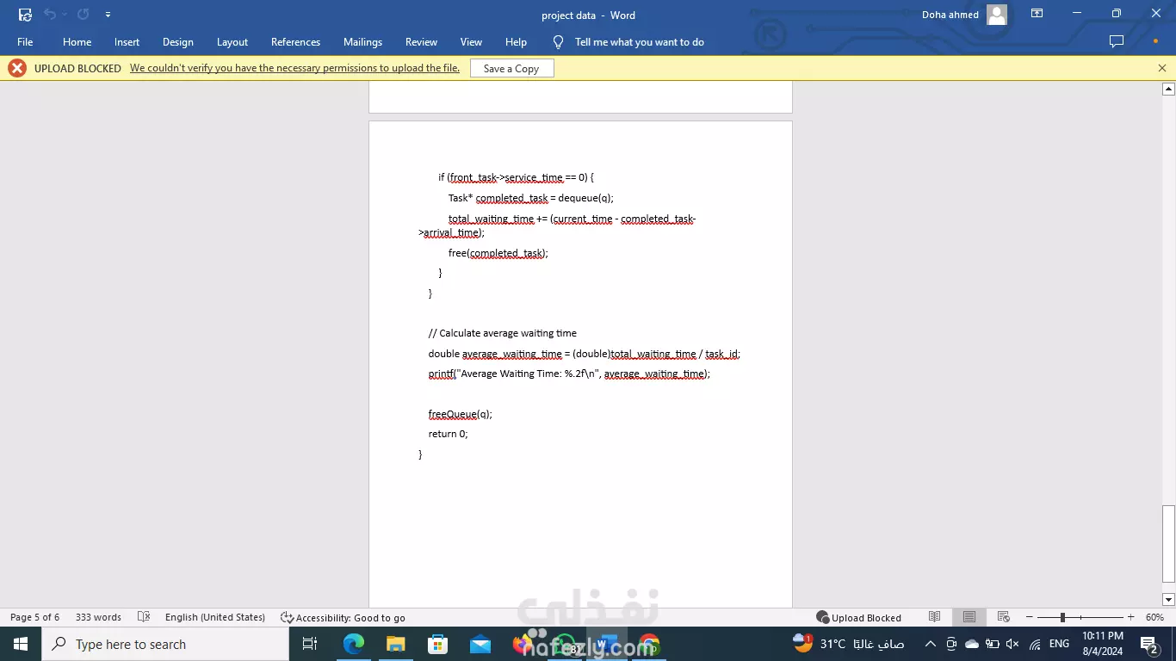The width and height of the screenshot is (1176, 661).
Task: Focus the 'Tell me what you want to do' box
Action: tap(639, 42)
